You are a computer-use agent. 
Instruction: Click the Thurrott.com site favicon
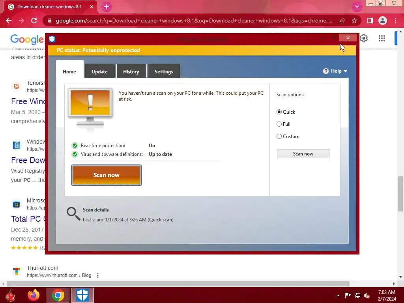tap(17, 271)
